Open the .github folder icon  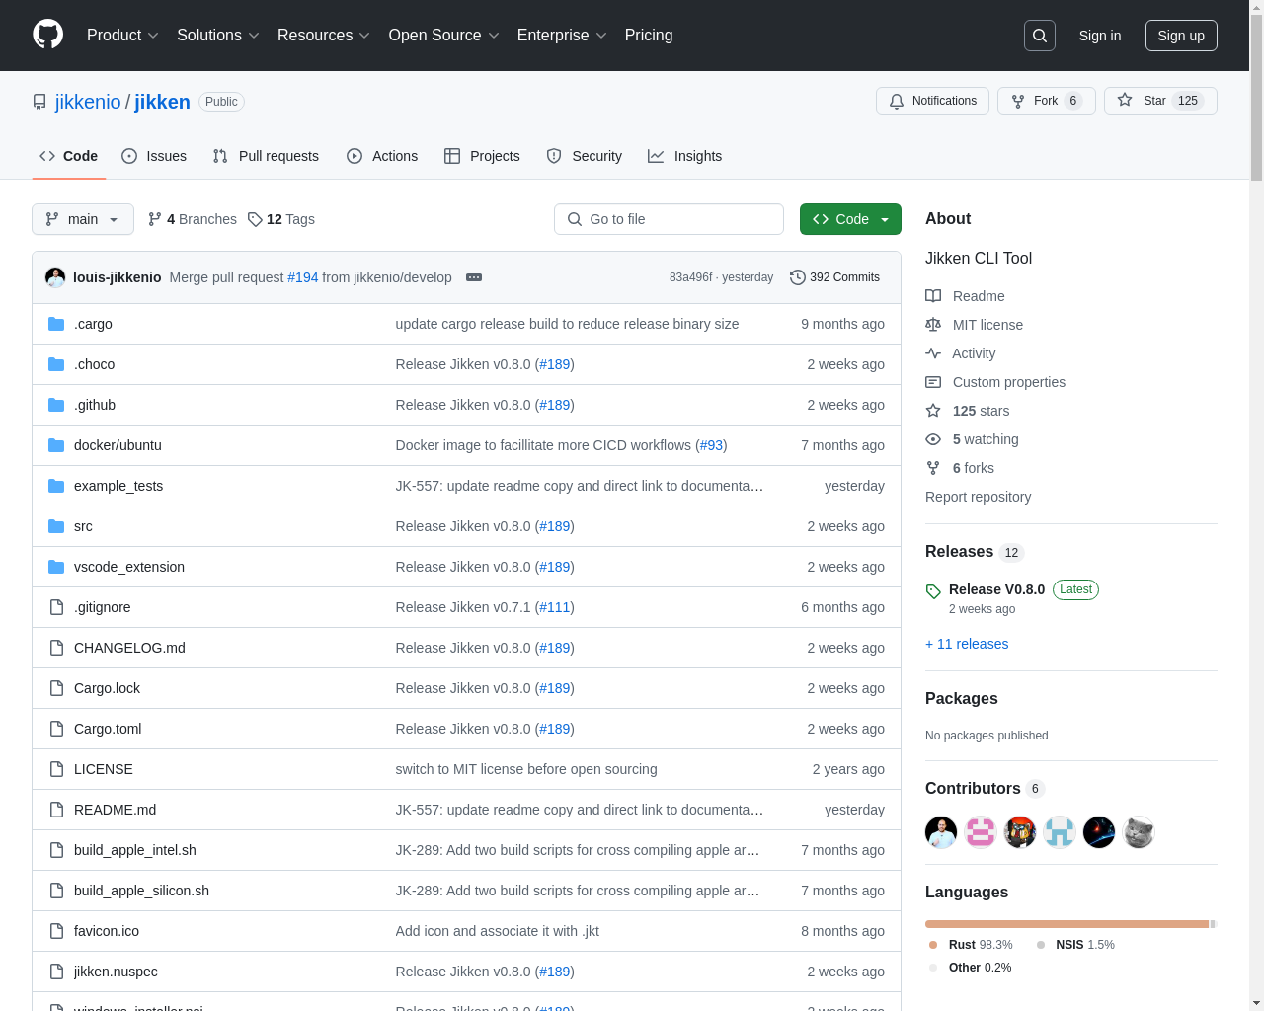[56, 405]
